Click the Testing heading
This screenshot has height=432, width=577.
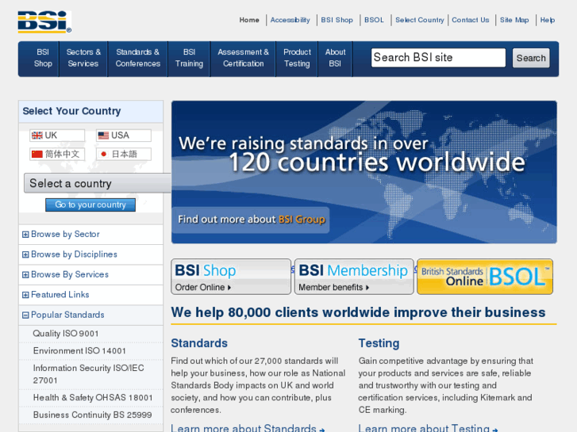(x=379, y=343)
